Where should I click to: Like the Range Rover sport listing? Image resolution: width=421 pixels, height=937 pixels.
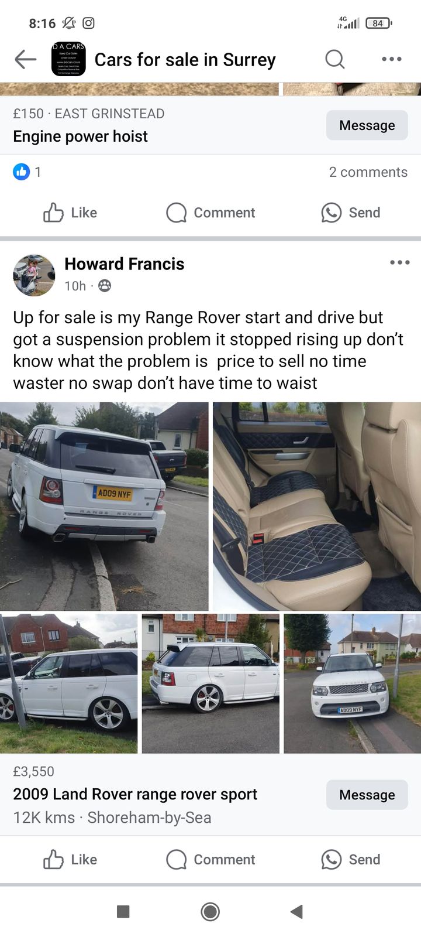[70, 860]
